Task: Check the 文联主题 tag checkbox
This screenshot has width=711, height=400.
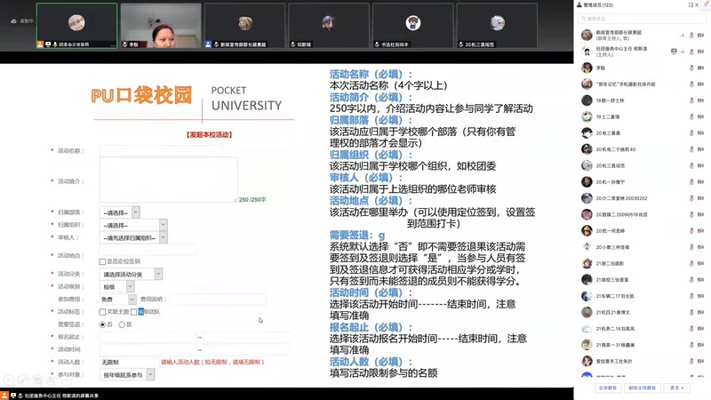Action: pyautogui.click(x=103, y=312)
